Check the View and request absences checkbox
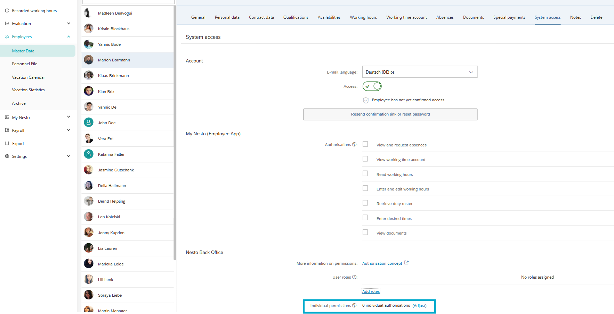The image size is (614, 314). pyautogui.click(x=365, y=144)
